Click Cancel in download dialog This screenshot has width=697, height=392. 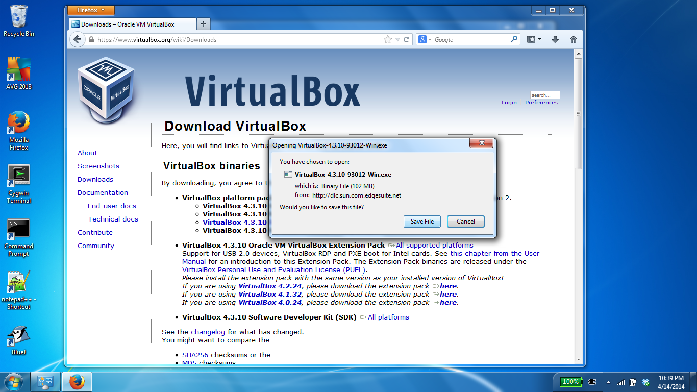coord(466,222)
